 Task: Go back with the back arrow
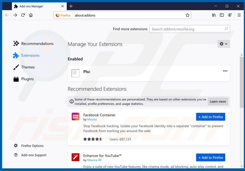(7, 15)
